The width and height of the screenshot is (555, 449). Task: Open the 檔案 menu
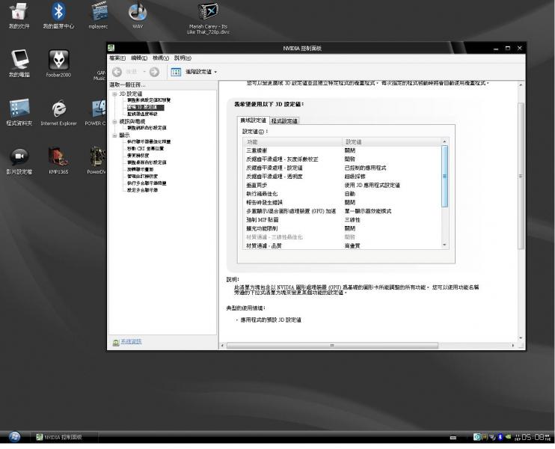point(118,58)
